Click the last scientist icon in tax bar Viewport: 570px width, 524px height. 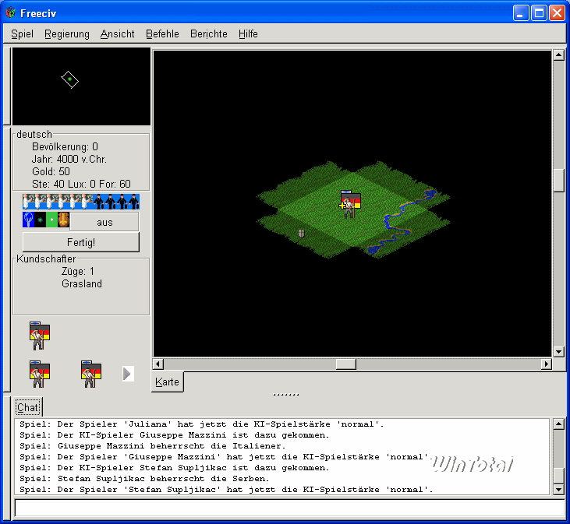pyautogui.click(x=87, y=202)
